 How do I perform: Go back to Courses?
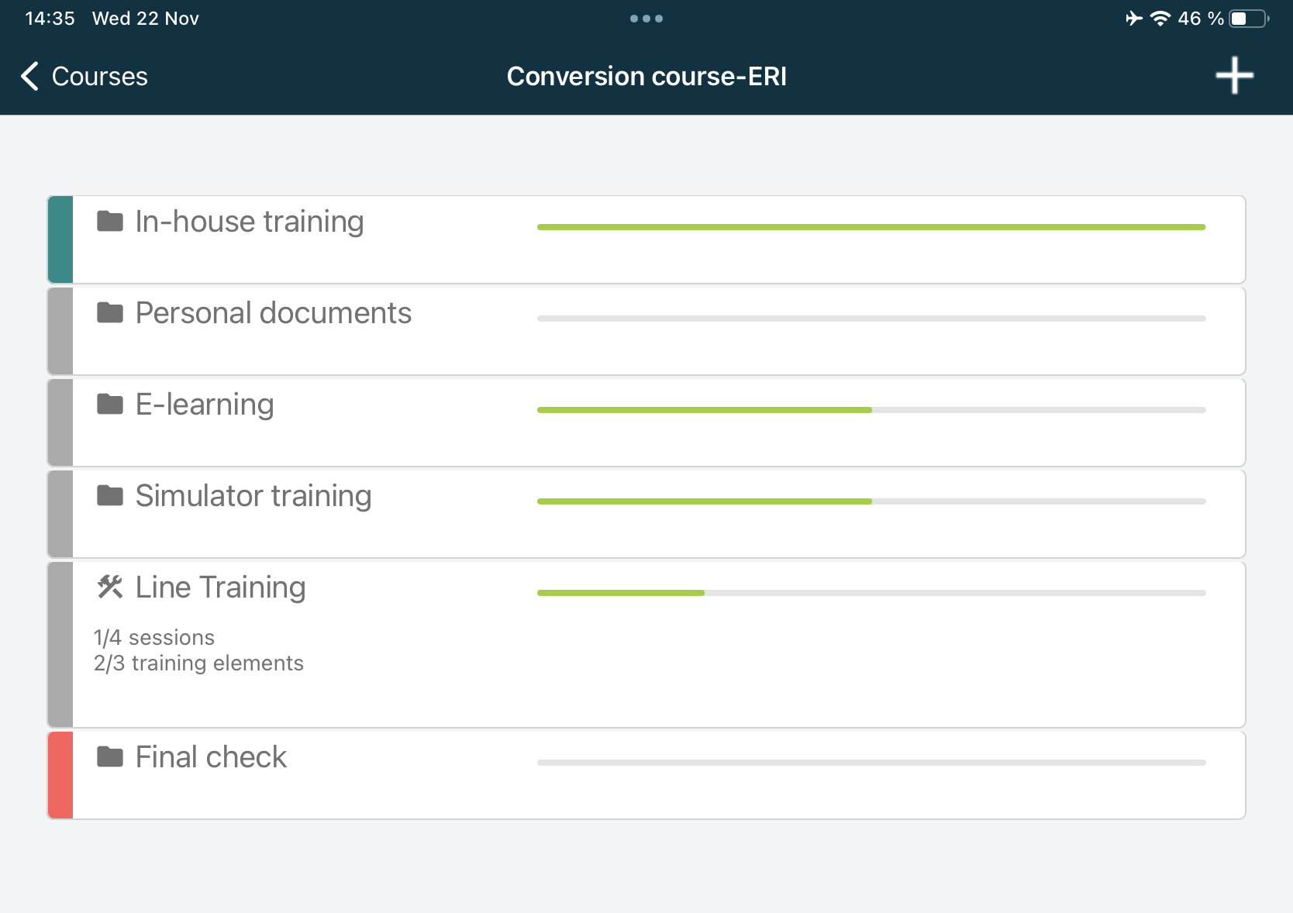99,76
